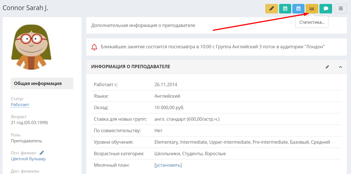Click the nearest lesson notice text
Screen dimensions: 351x174
click(x=213, y=47)
